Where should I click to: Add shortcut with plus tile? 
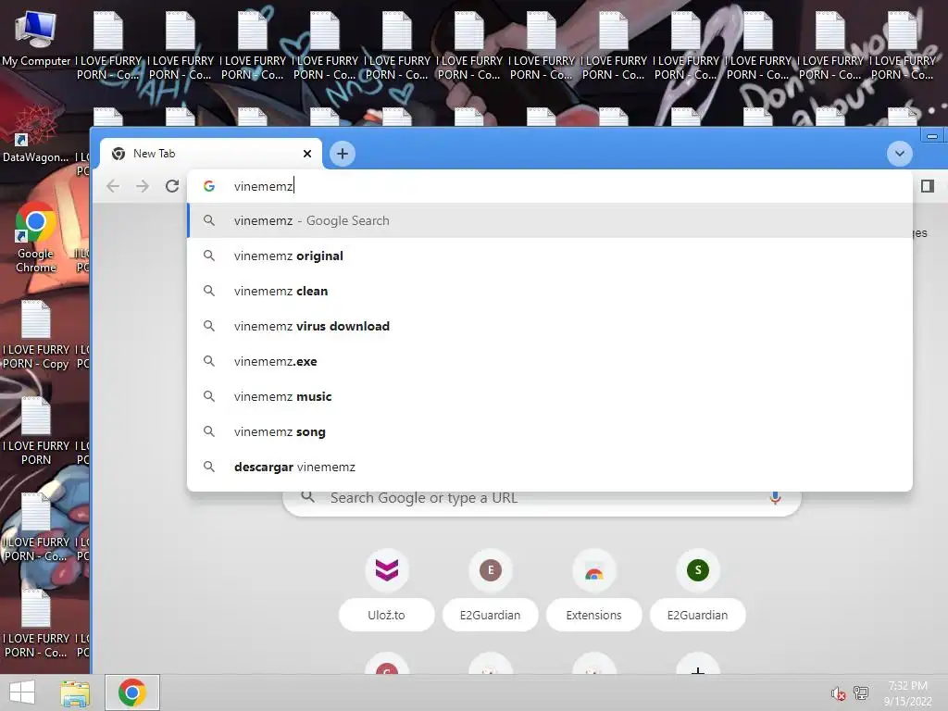tap(698, 665)
